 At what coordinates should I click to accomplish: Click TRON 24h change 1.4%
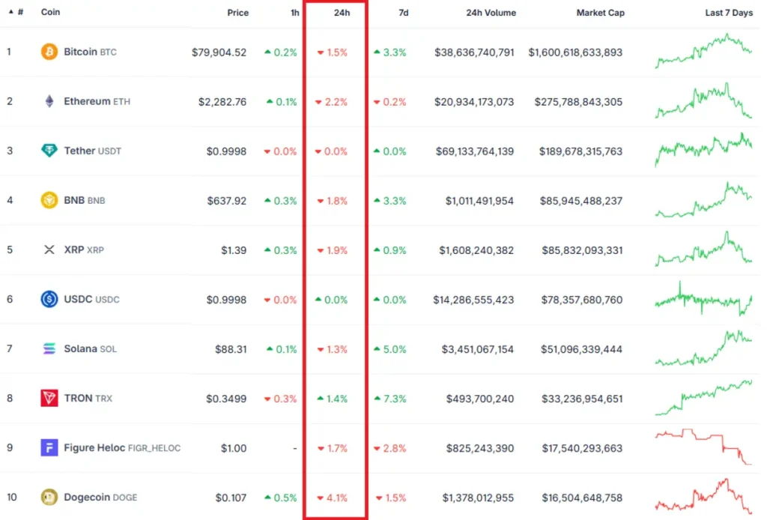(332, 399)
